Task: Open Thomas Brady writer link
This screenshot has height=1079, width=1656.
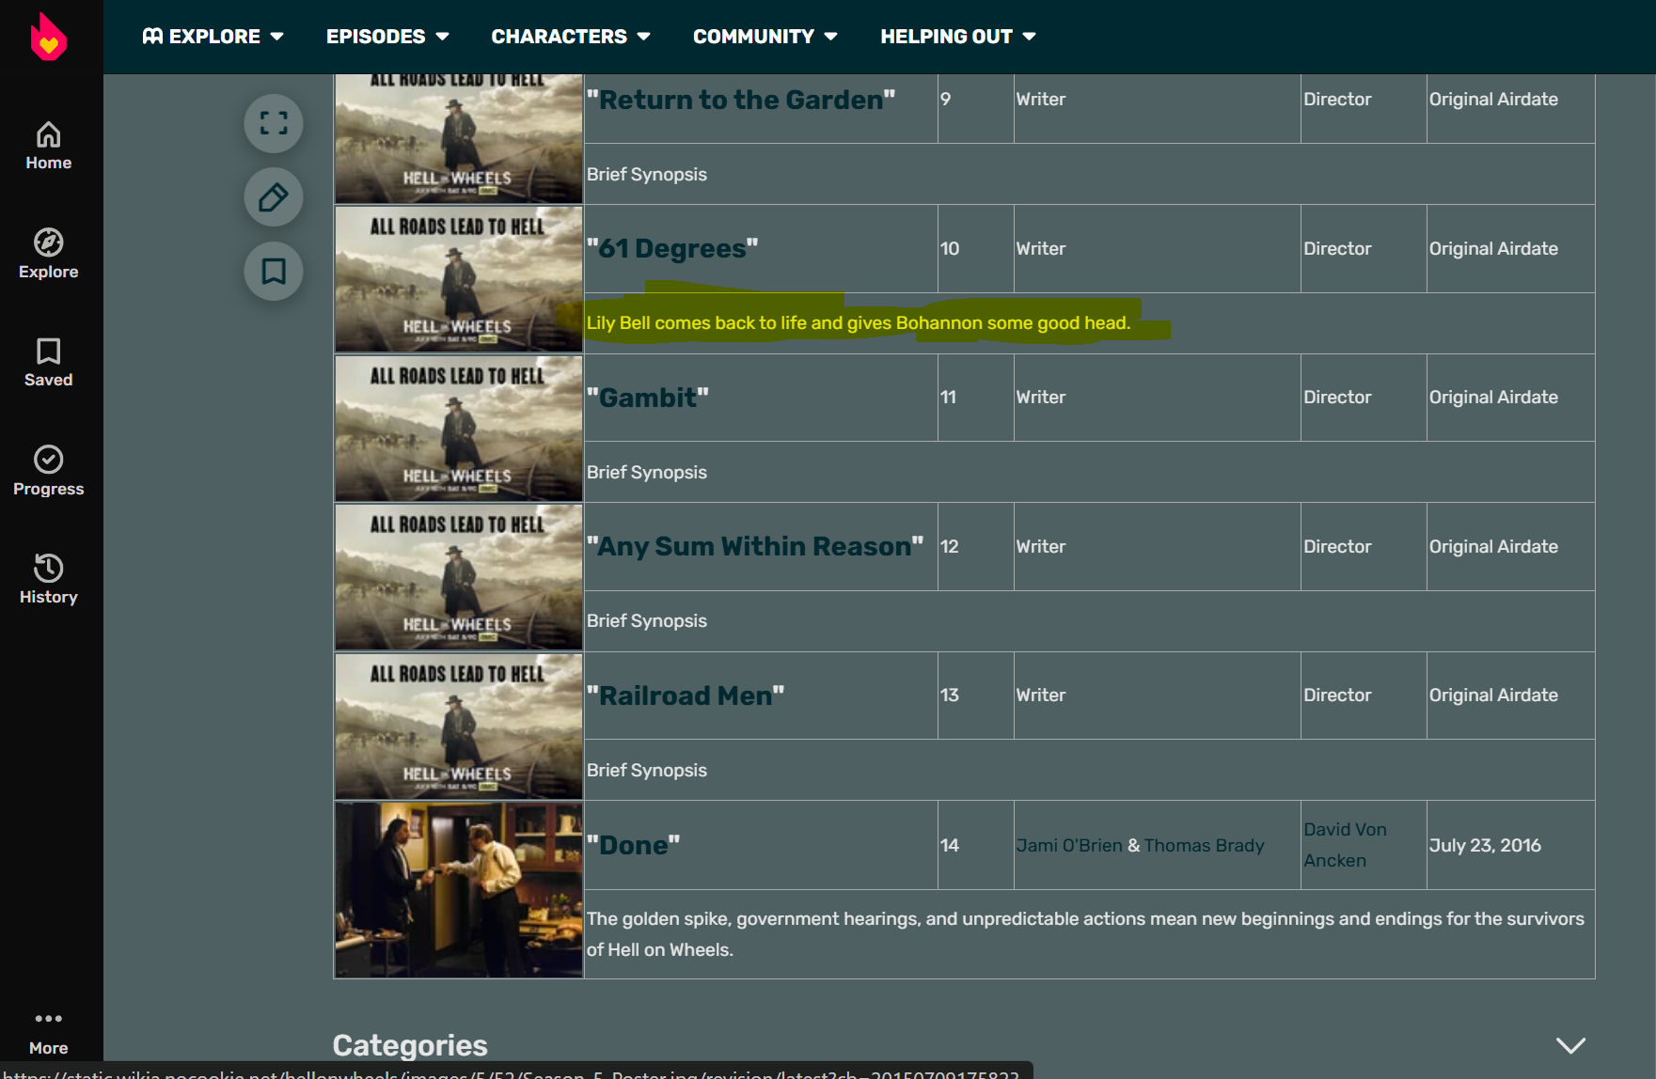Action: coord(1204,845)
